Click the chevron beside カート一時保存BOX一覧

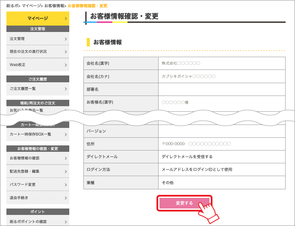tap(66, 134)
